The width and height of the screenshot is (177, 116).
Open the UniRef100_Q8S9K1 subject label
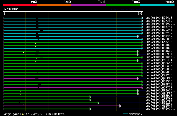[x=159, y=54]
